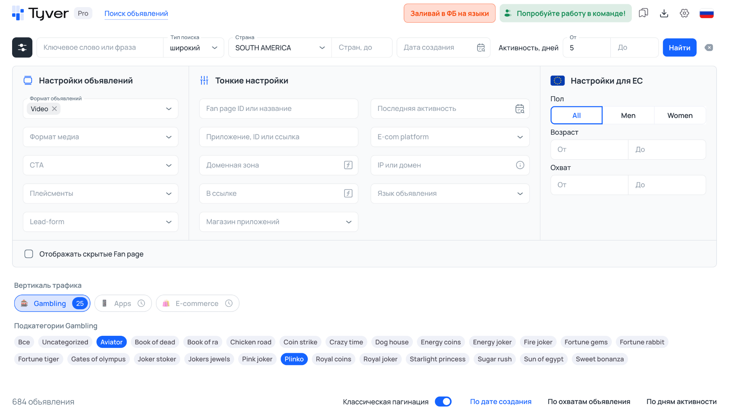Click the Найти search button
The image size is (729, 409).
point(679,47)
